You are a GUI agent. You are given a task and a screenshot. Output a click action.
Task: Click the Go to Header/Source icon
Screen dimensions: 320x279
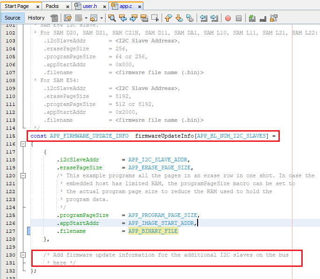tap(274, 18)
